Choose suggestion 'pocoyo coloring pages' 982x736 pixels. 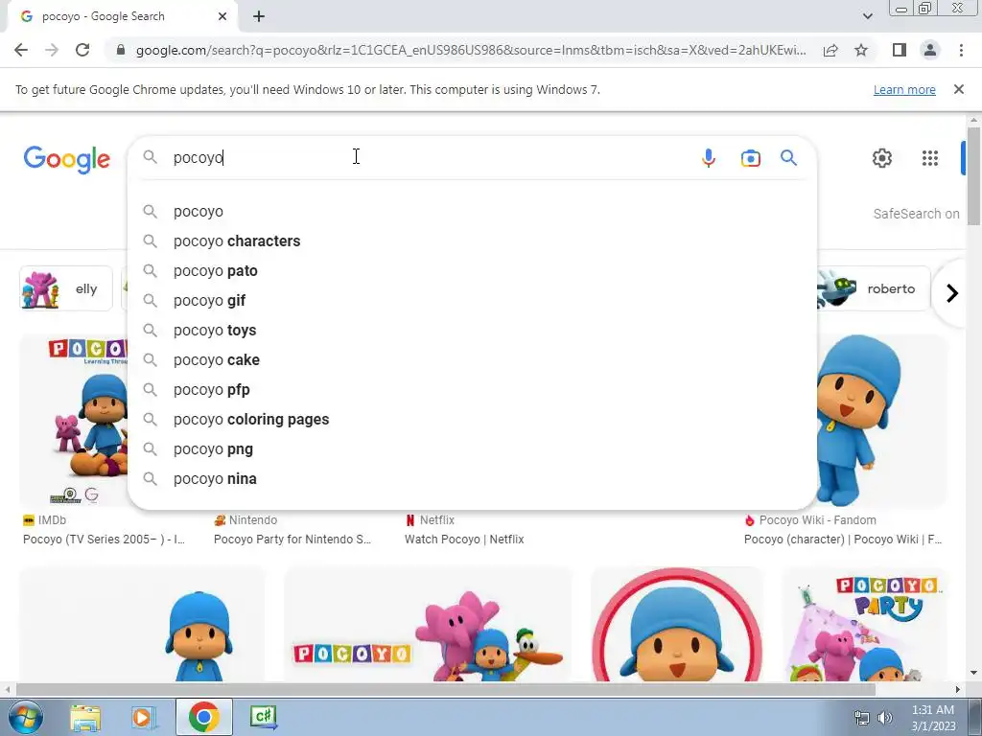[x=472, y=420]
